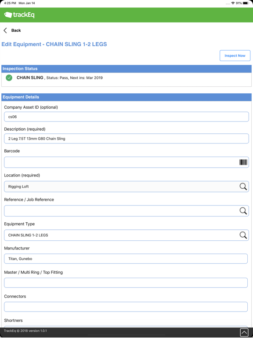253x338 pixels.
Task: Tap the scroll-to-top arrow icon
Action: click(x=244, y=333)
